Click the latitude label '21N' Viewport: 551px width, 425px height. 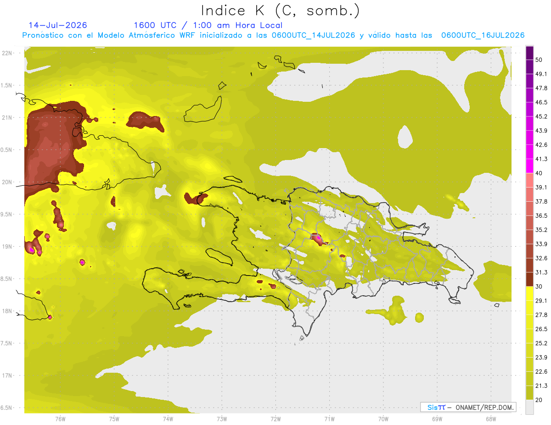click(x=6, y=117)
